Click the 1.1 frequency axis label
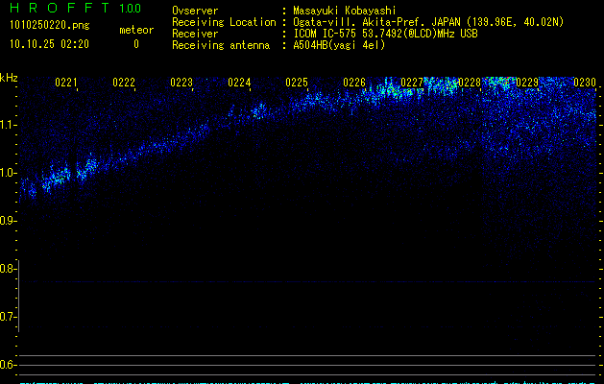604x384 pixels. (x=7, y=125)
